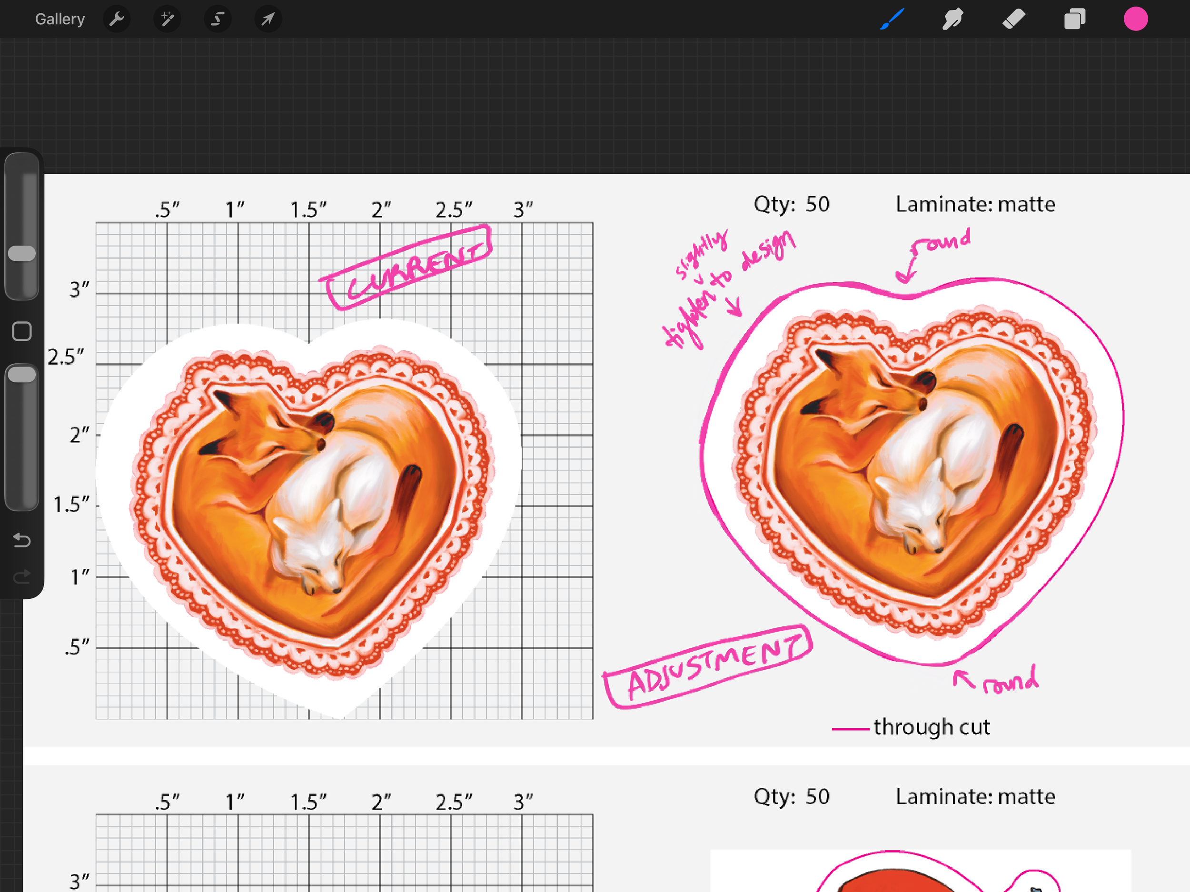Select the Brush tool
Viewport: 1190px width, 892px height.
coord(892,20)
